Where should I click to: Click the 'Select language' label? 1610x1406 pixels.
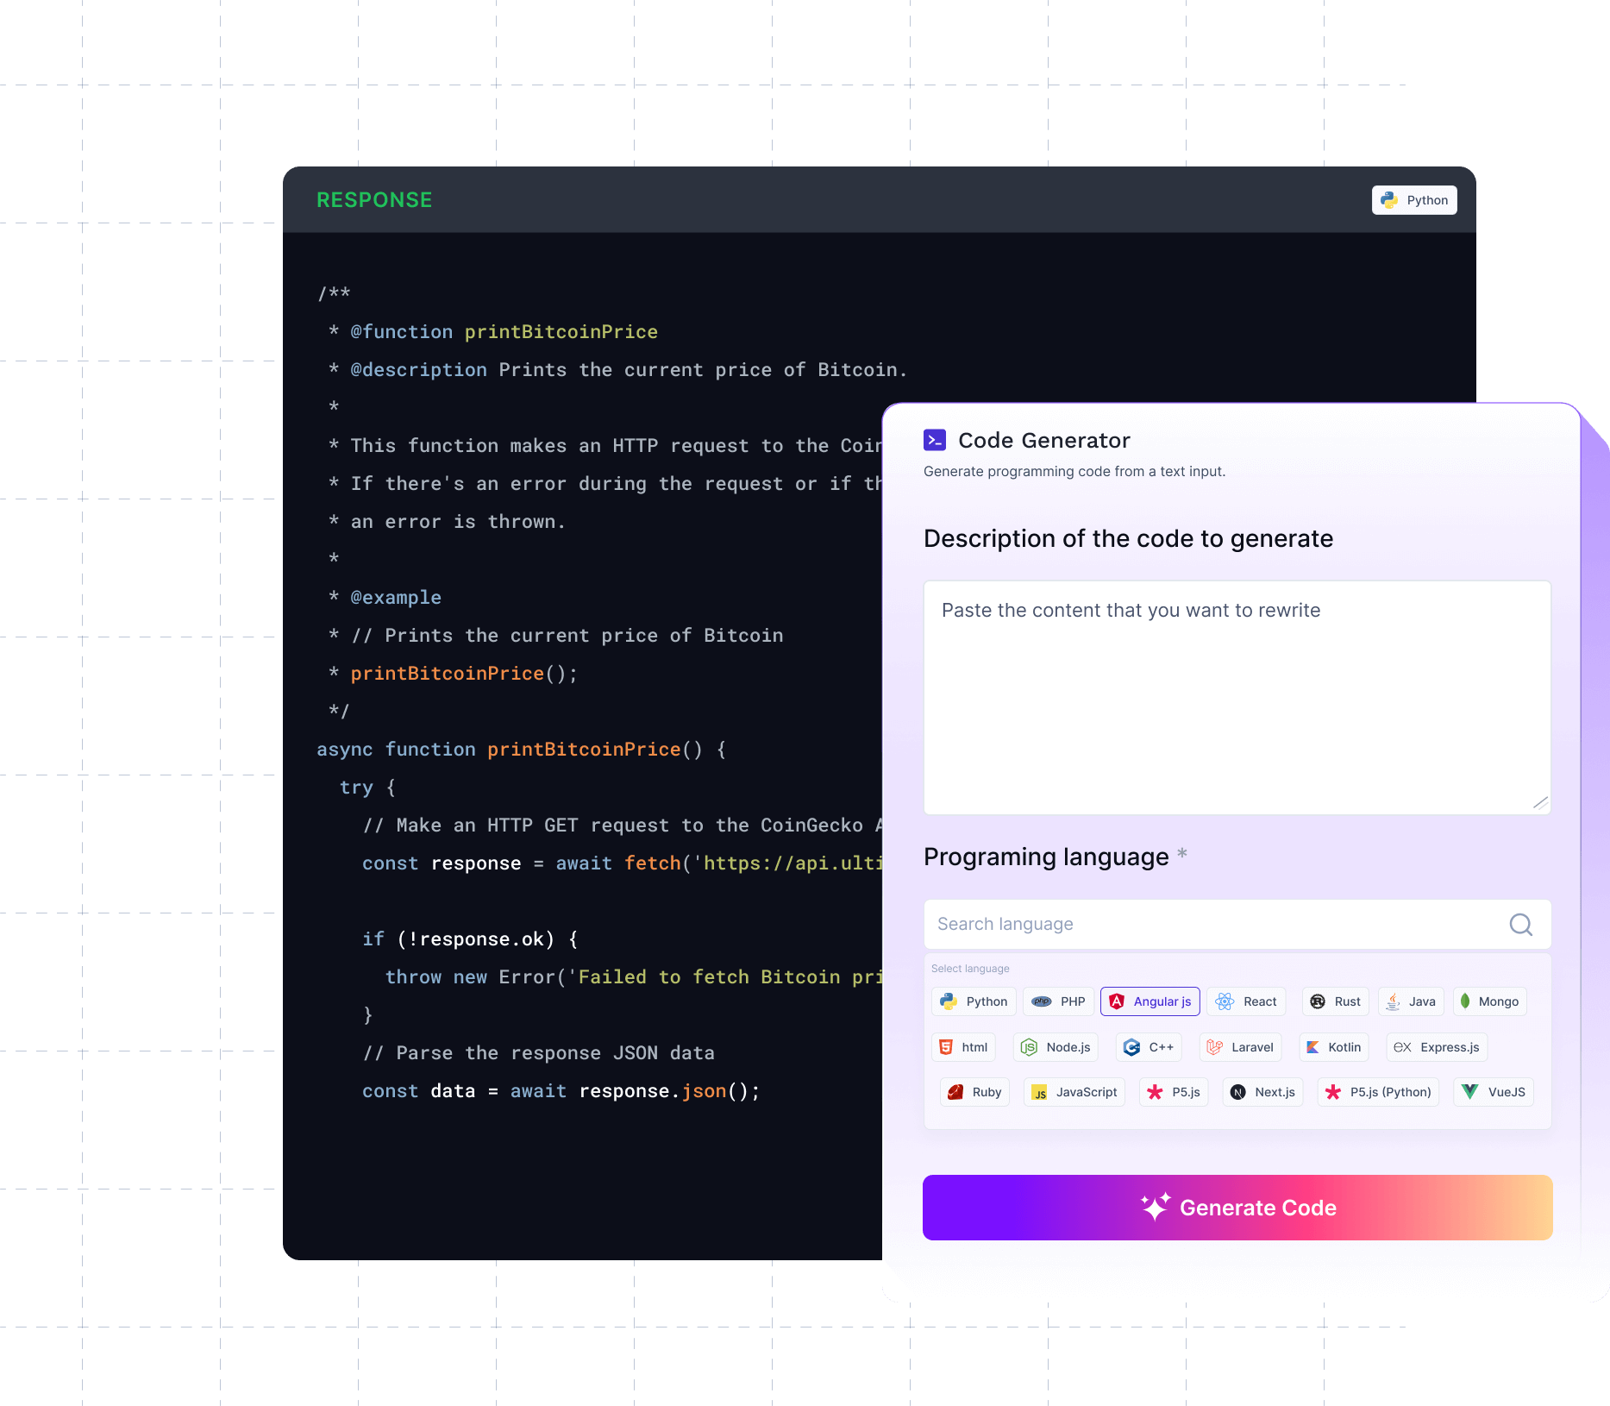click(970, 969)
